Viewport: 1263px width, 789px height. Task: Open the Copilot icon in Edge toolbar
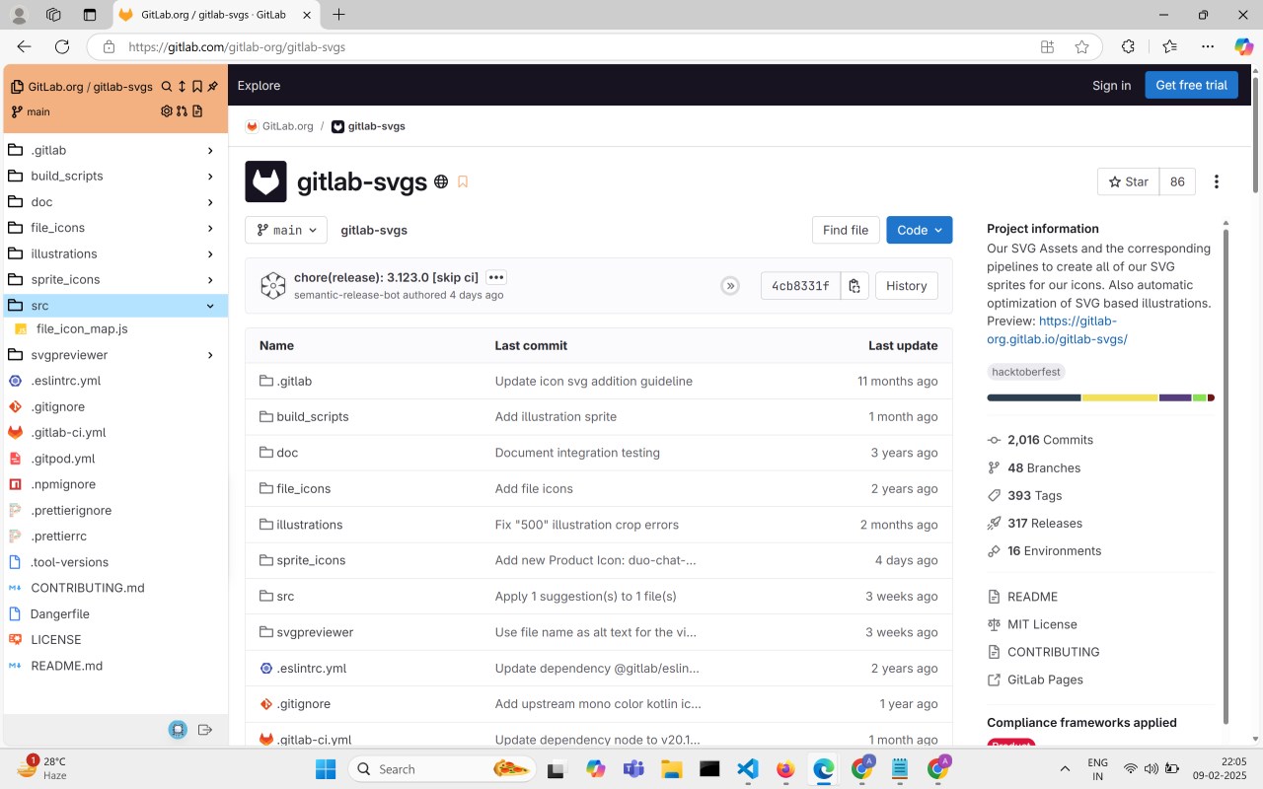1243,46
